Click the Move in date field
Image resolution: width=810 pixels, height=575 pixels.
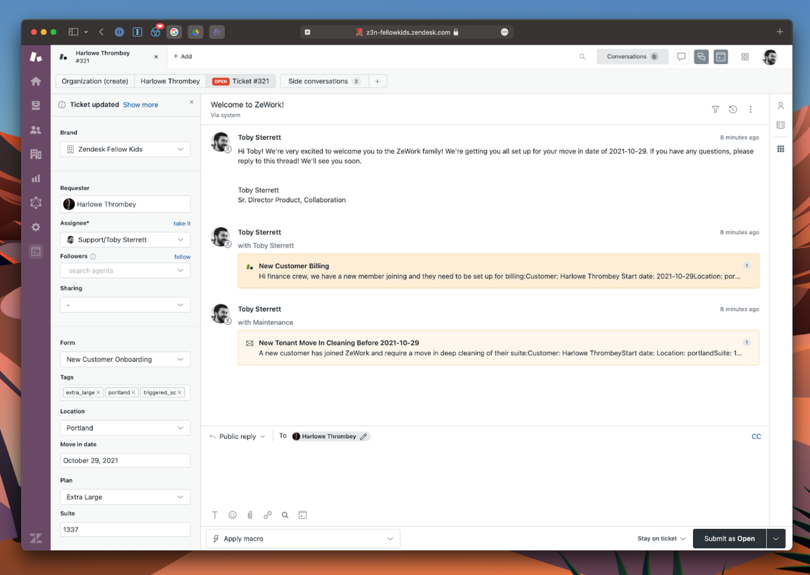click(125, 460)
